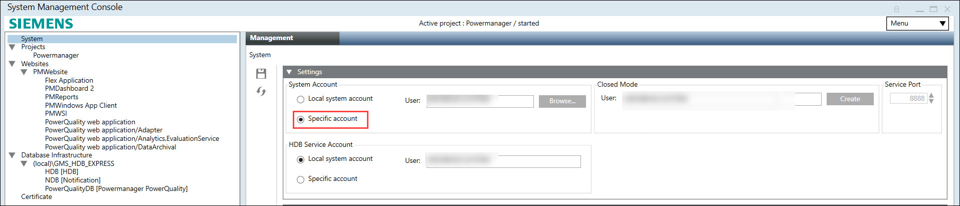Screen dimensions: 960x206
Task: Select System Account Specific account option
Action: [x=301, y=119]
